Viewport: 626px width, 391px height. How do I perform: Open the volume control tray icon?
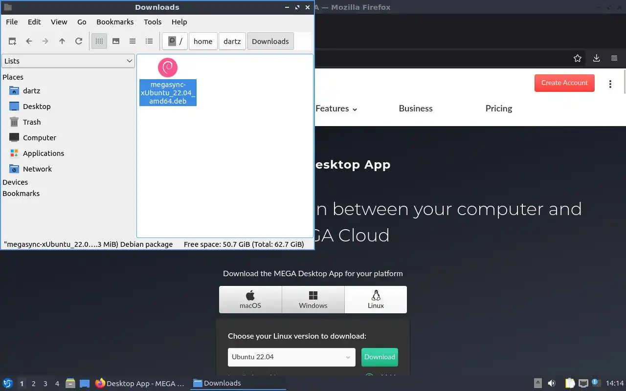[552, 384]
